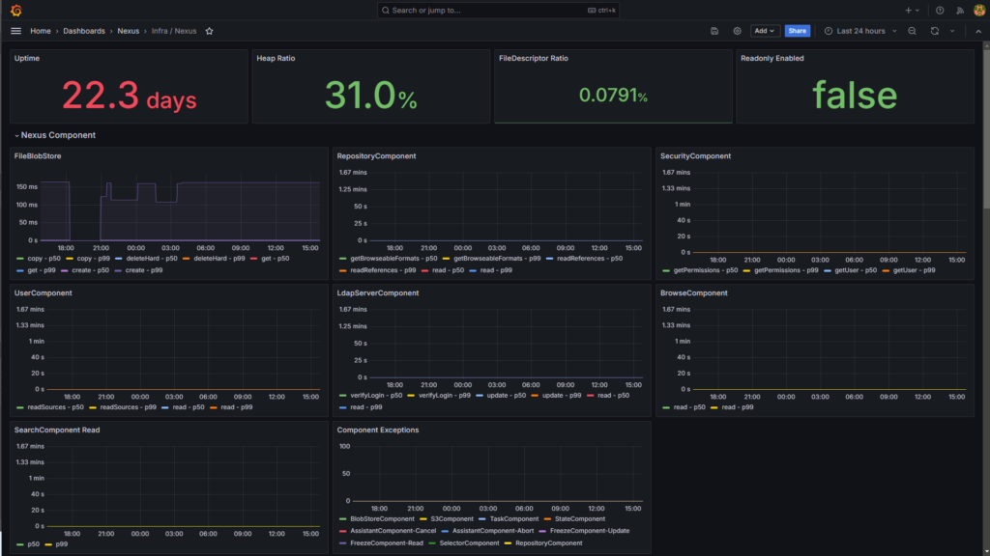Open the Heap Ratio panel title
Viewport: 990px width, 556px height.
276,58
